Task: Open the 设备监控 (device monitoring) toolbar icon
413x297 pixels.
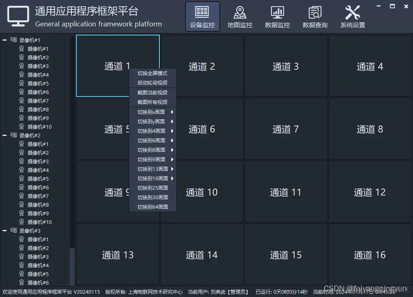Action: [202, 16]
